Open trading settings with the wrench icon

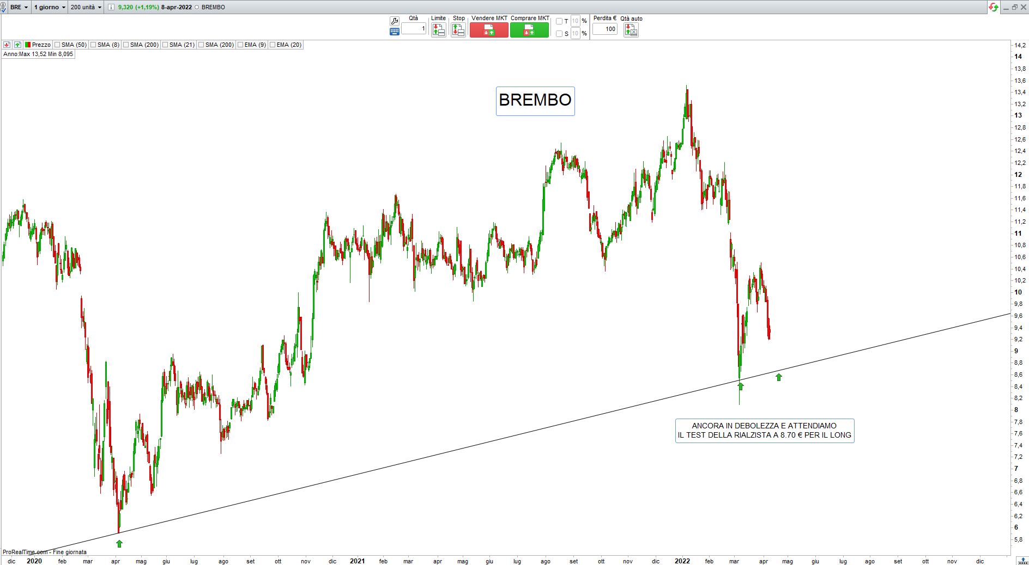pos(394,21)
